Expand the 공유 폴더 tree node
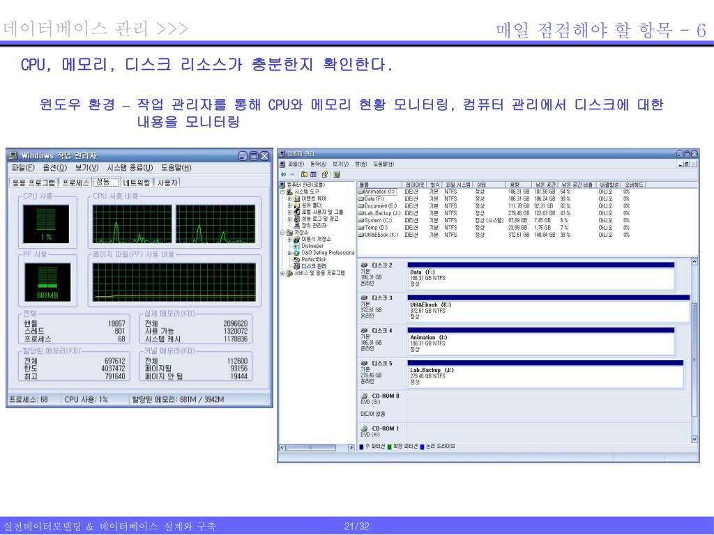 tap(289, 206)
